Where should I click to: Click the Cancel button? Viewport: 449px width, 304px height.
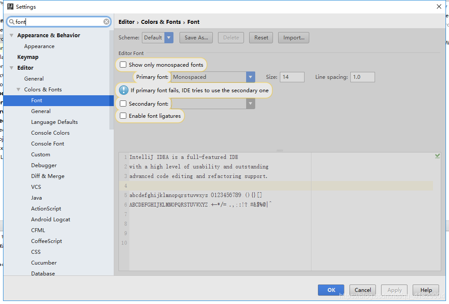pyautogui.click(x=362, y=290)
